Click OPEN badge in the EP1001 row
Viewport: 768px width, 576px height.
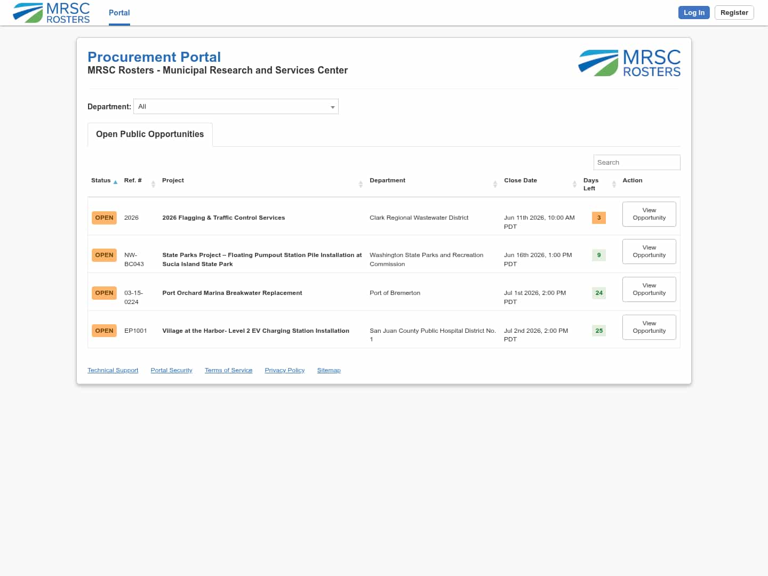pyautogui.click(x=104, y=331)
